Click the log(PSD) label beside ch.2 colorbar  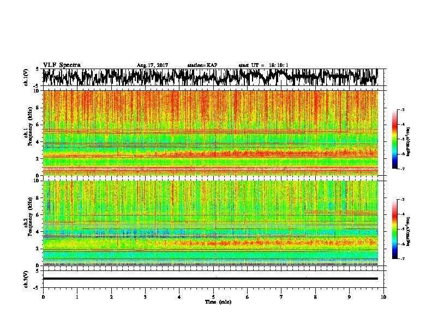(409, 231)
